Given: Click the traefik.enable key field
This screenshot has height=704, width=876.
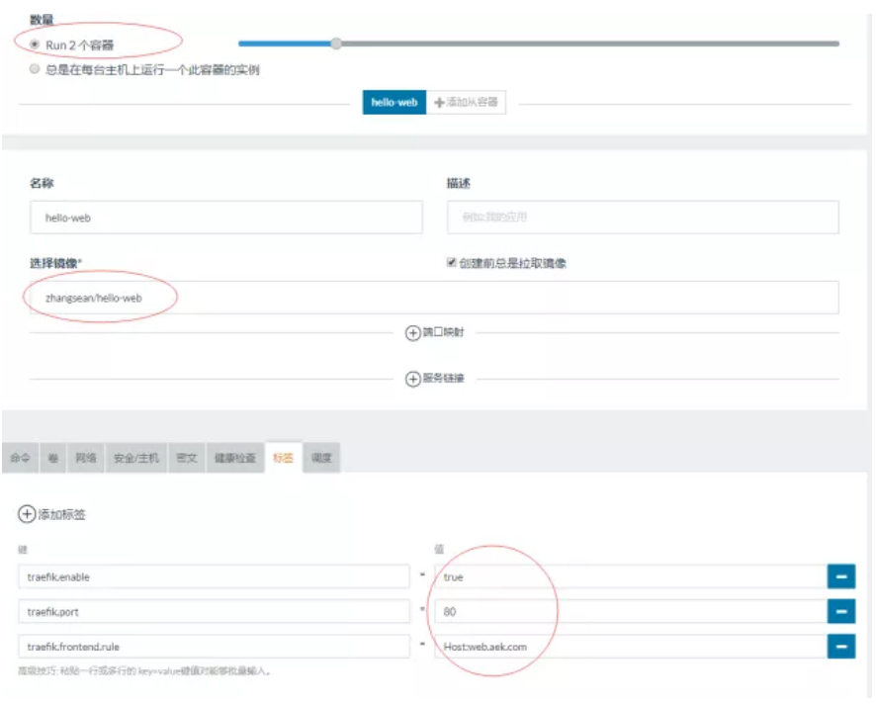Looking at the screenshot, I should [214, 577].
